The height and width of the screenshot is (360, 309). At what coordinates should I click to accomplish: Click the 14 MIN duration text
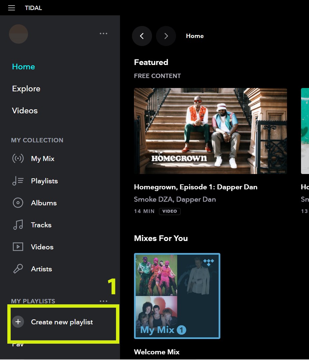[144, 211]
